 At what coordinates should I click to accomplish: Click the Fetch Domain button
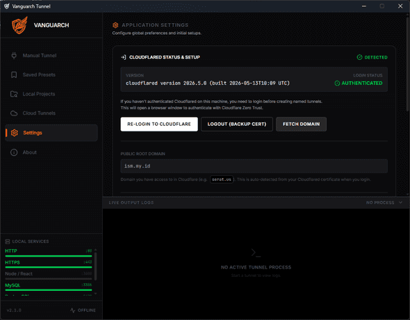point(301,124)
